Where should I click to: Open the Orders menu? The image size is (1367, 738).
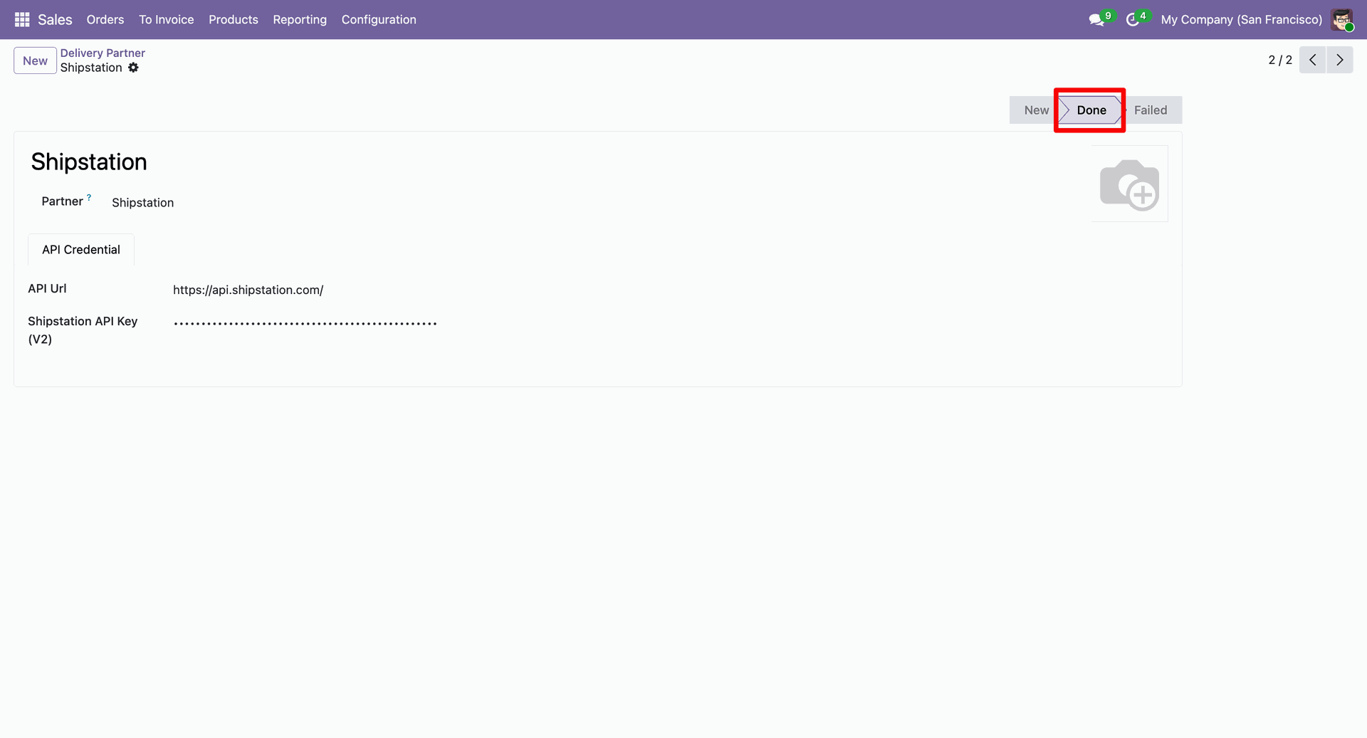[105, 19]
